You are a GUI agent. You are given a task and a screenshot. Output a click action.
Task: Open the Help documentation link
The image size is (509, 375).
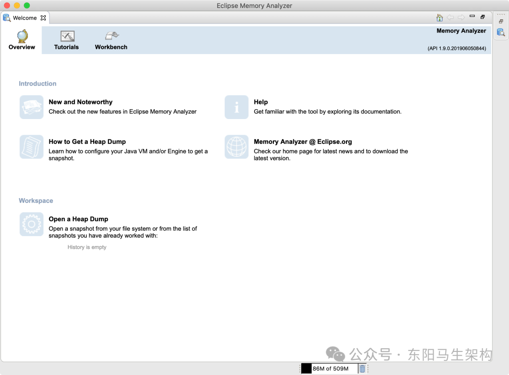[261, 102]
